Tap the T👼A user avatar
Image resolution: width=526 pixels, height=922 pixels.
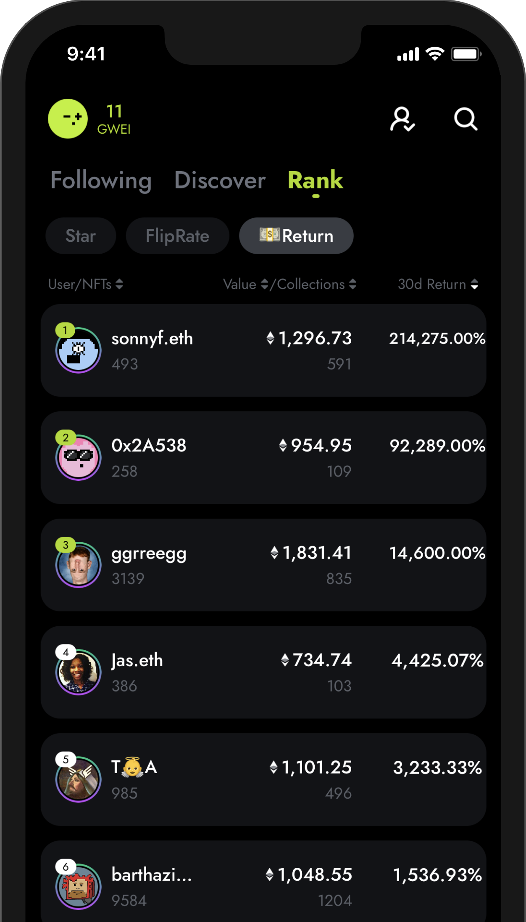tap(78, 779)
